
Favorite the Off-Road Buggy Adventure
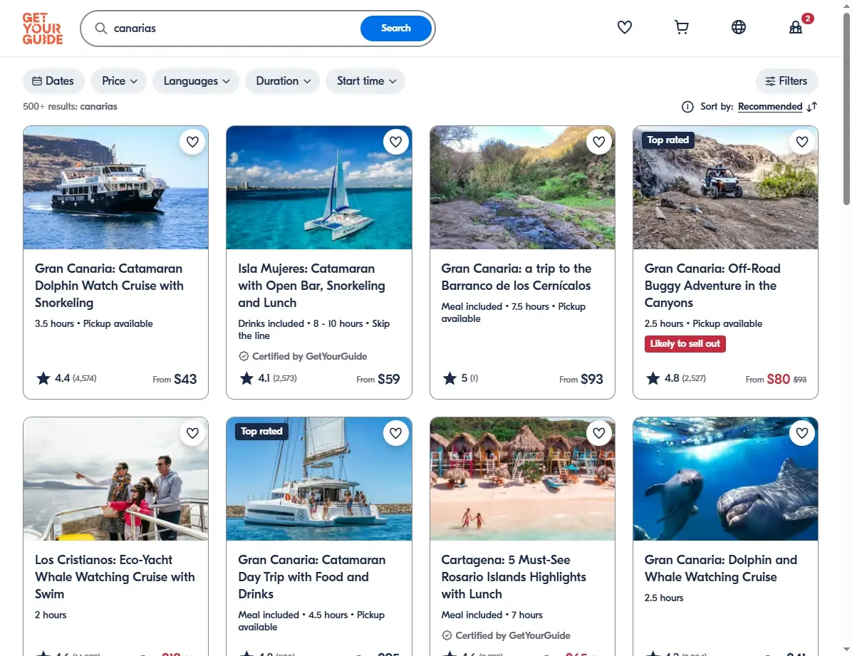(802, 142)
